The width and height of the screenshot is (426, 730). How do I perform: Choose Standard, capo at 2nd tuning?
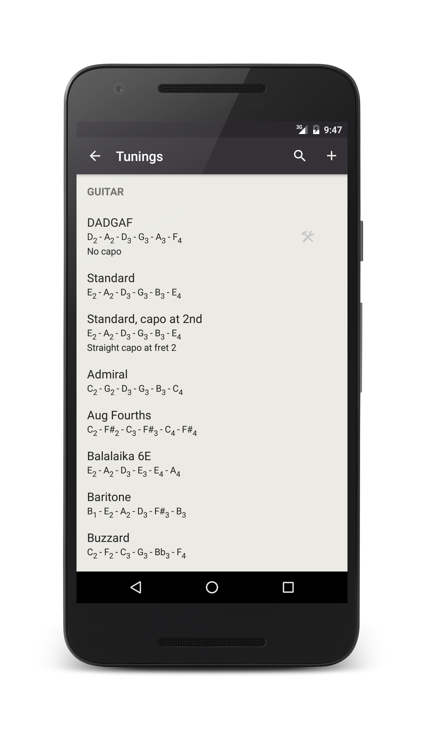tap(212, 333)
